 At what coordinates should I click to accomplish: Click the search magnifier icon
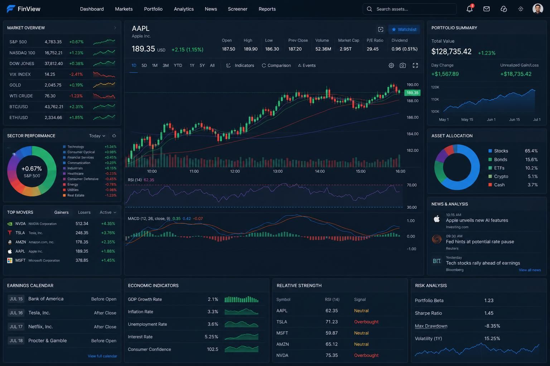click(x=369, y=9)
